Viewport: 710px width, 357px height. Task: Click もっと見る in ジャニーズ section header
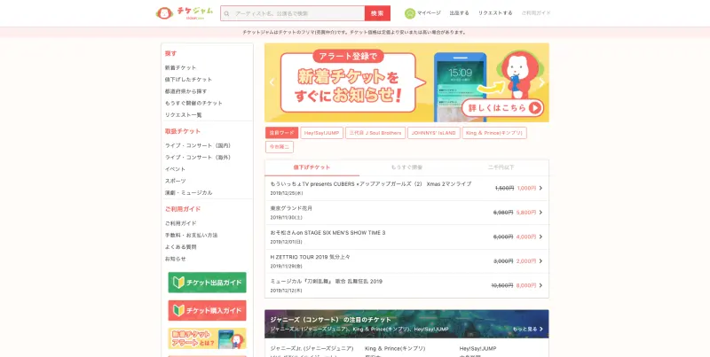[x=528, y=329]
